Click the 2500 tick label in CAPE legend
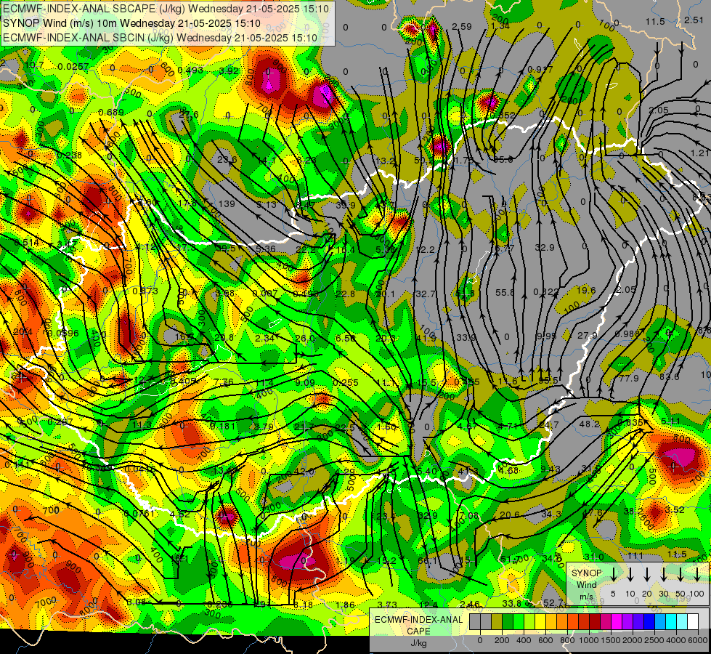The image size is (711, 654). [x=654, y=640]
